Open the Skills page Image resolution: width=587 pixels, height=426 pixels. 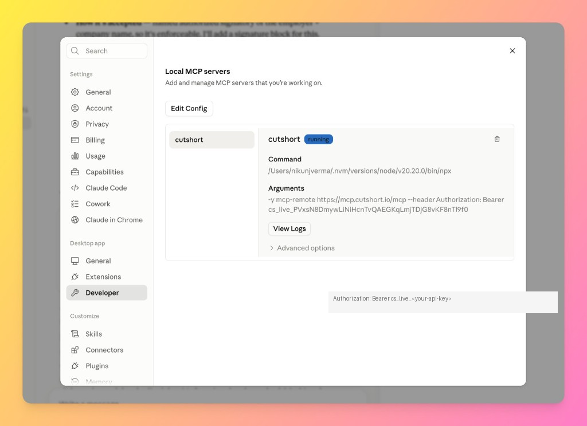(x=107, y=334)
